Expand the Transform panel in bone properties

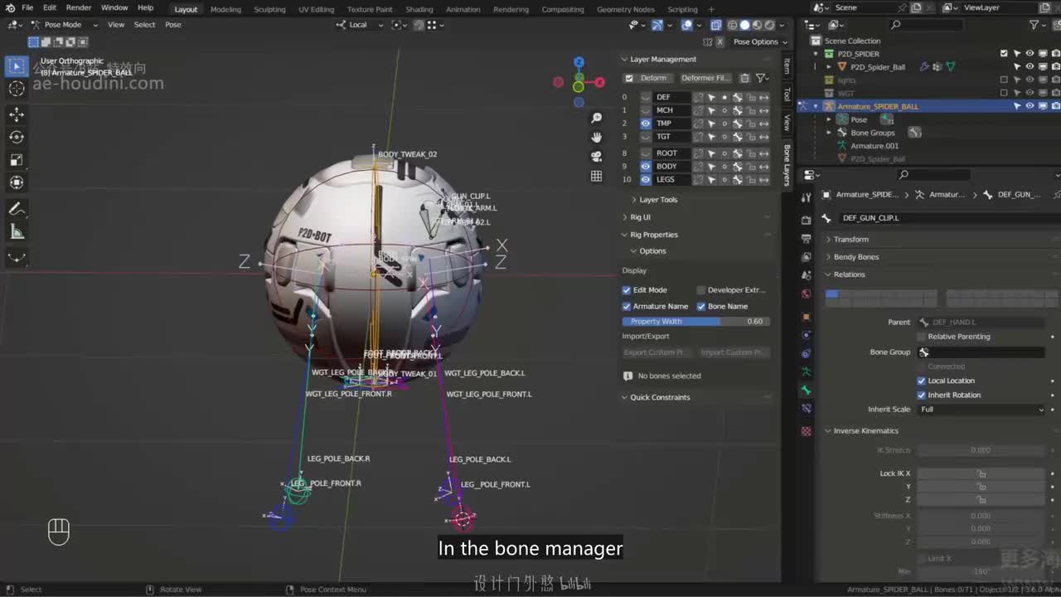pos(851,240)
